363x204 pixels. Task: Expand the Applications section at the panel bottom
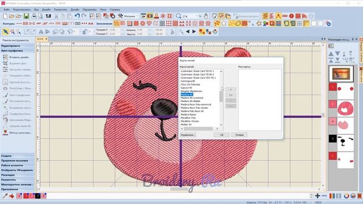(18, 189)
